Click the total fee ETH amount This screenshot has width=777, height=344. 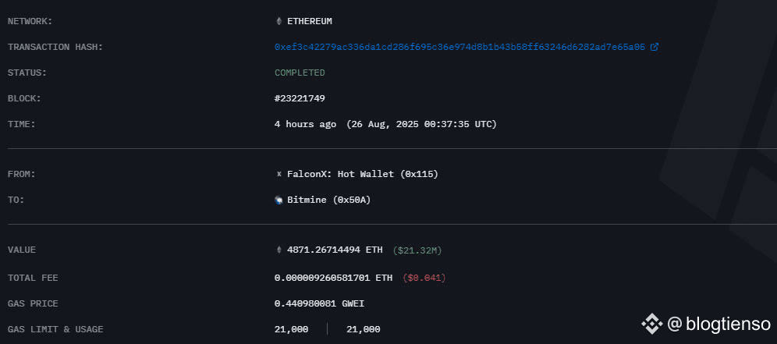click(x=333, y=278)
